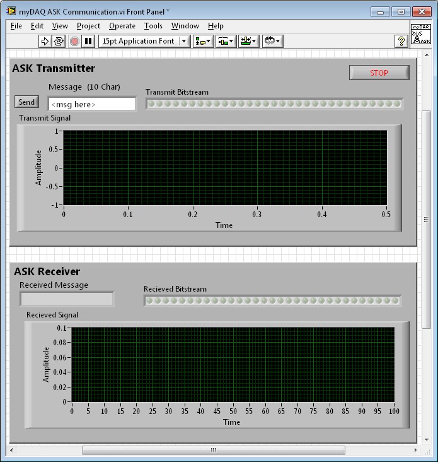Click the Message input field

click(x=92, y=104)
